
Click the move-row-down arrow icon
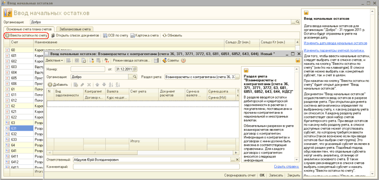point(104,85)
